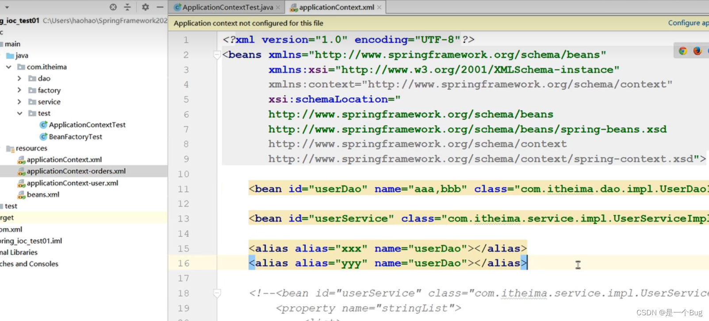This screenshot has width=709, height=321.
Task: Click the applicationContext-orders.xml file icon
Action: (x=21, y=171)
